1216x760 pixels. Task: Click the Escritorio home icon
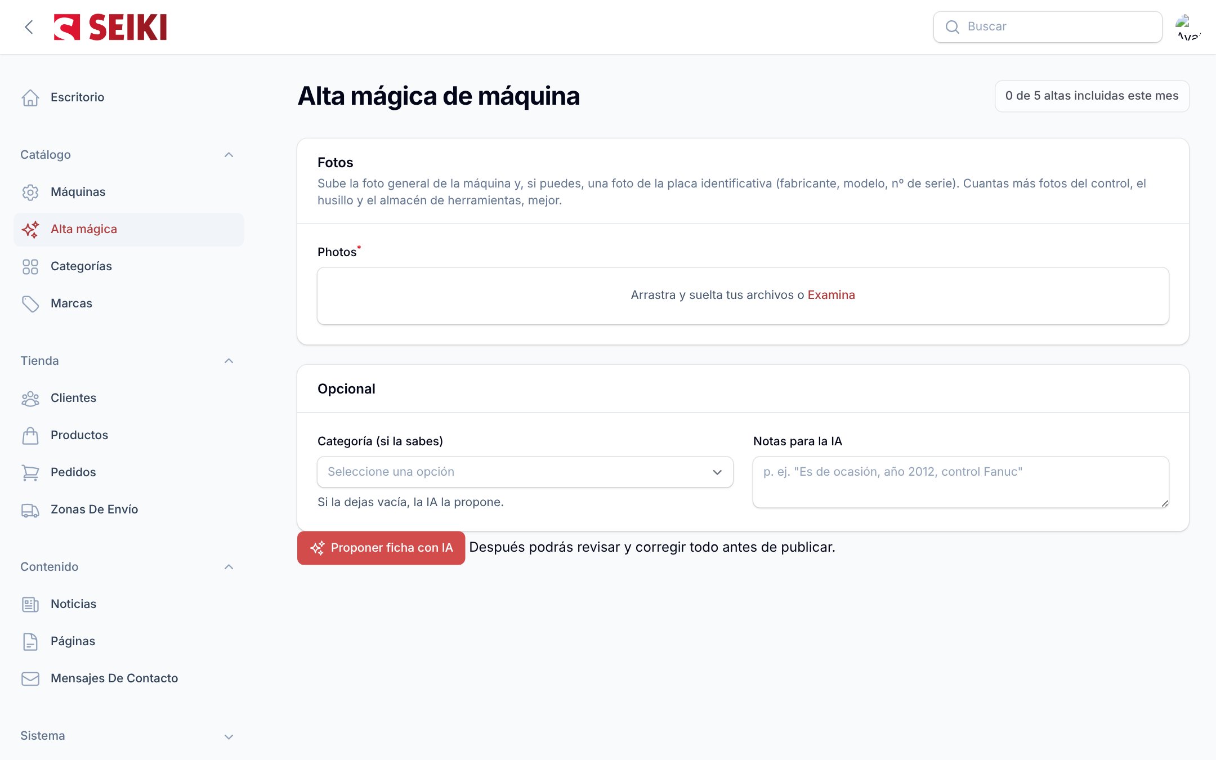30,97
